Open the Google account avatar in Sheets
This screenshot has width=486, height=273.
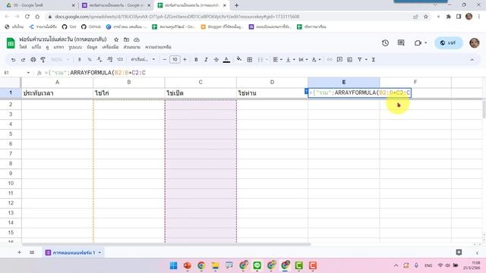(474, 43)
